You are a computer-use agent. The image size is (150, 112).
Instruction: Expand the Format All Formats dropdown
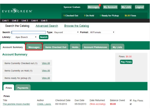[102, 32]
